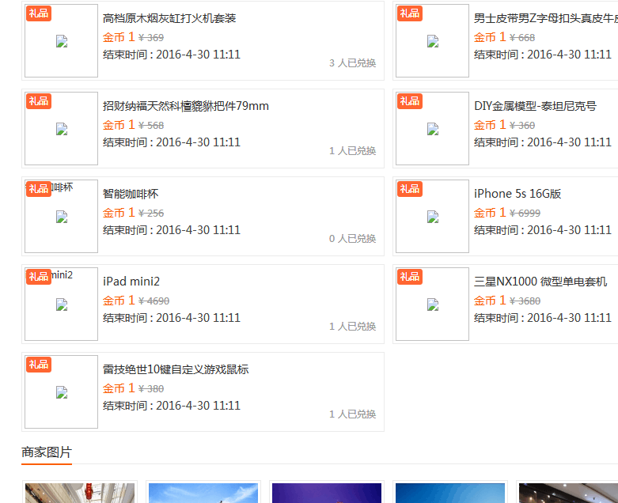The height and width of the screenshot is (503, 618).
Task: Click 1 人已兑换 on the iPad mini2 card
Action: pos(352,327)
